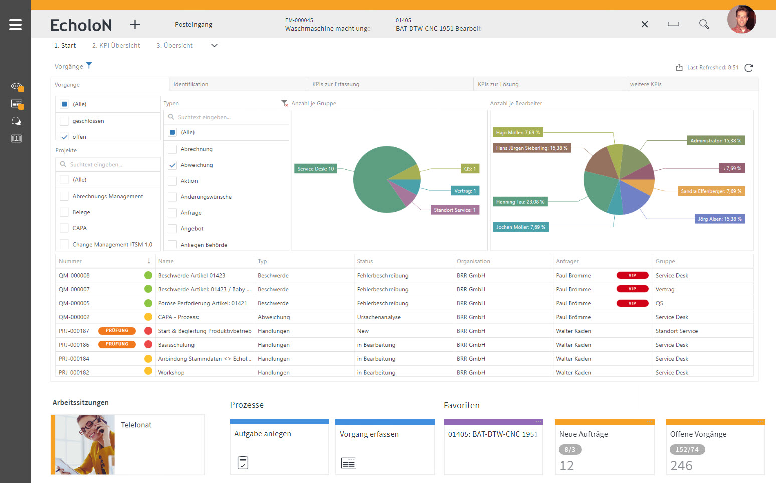Check Abrechnungs Management project

[64, 196]
